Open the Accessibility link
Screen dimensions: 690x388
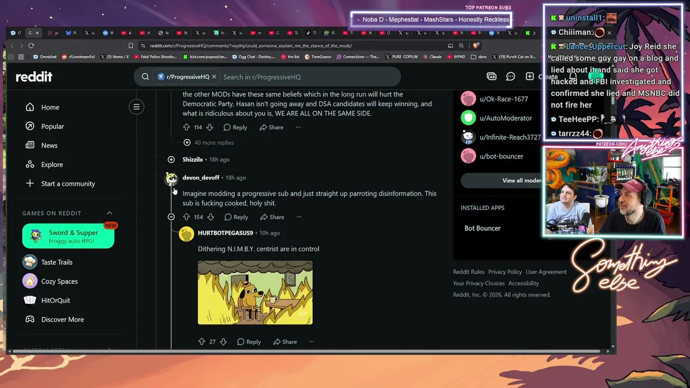click(523, 283)
